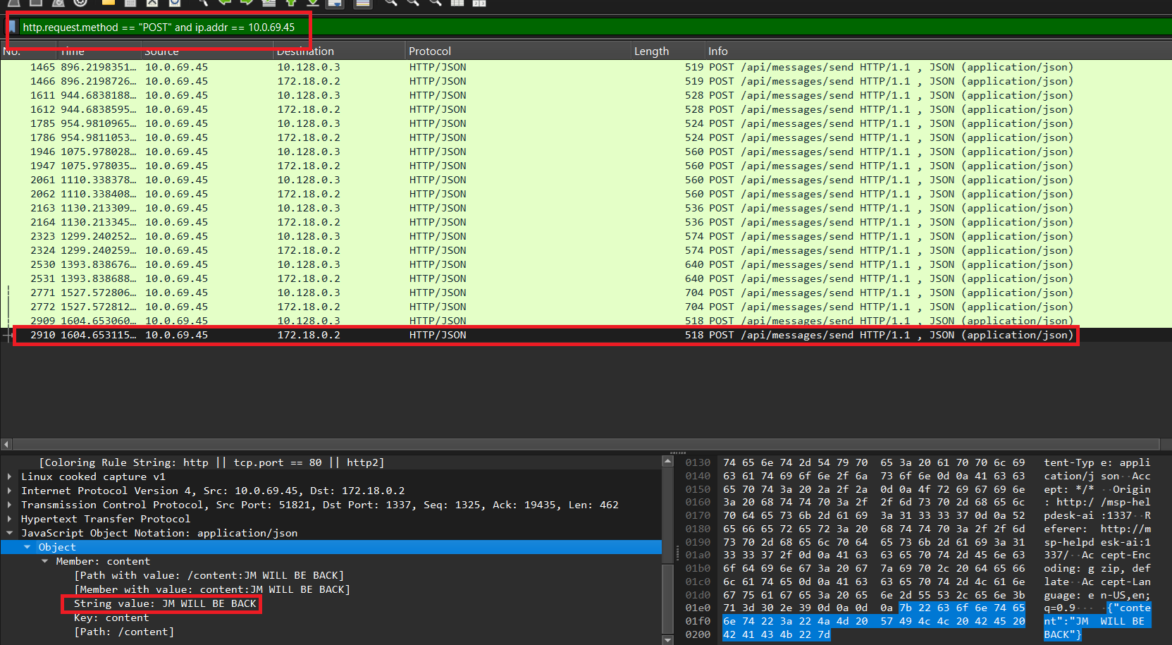1172x645 pixels.
Task: Click the display filter bookmark icon
Action: (x=12, y=27)
